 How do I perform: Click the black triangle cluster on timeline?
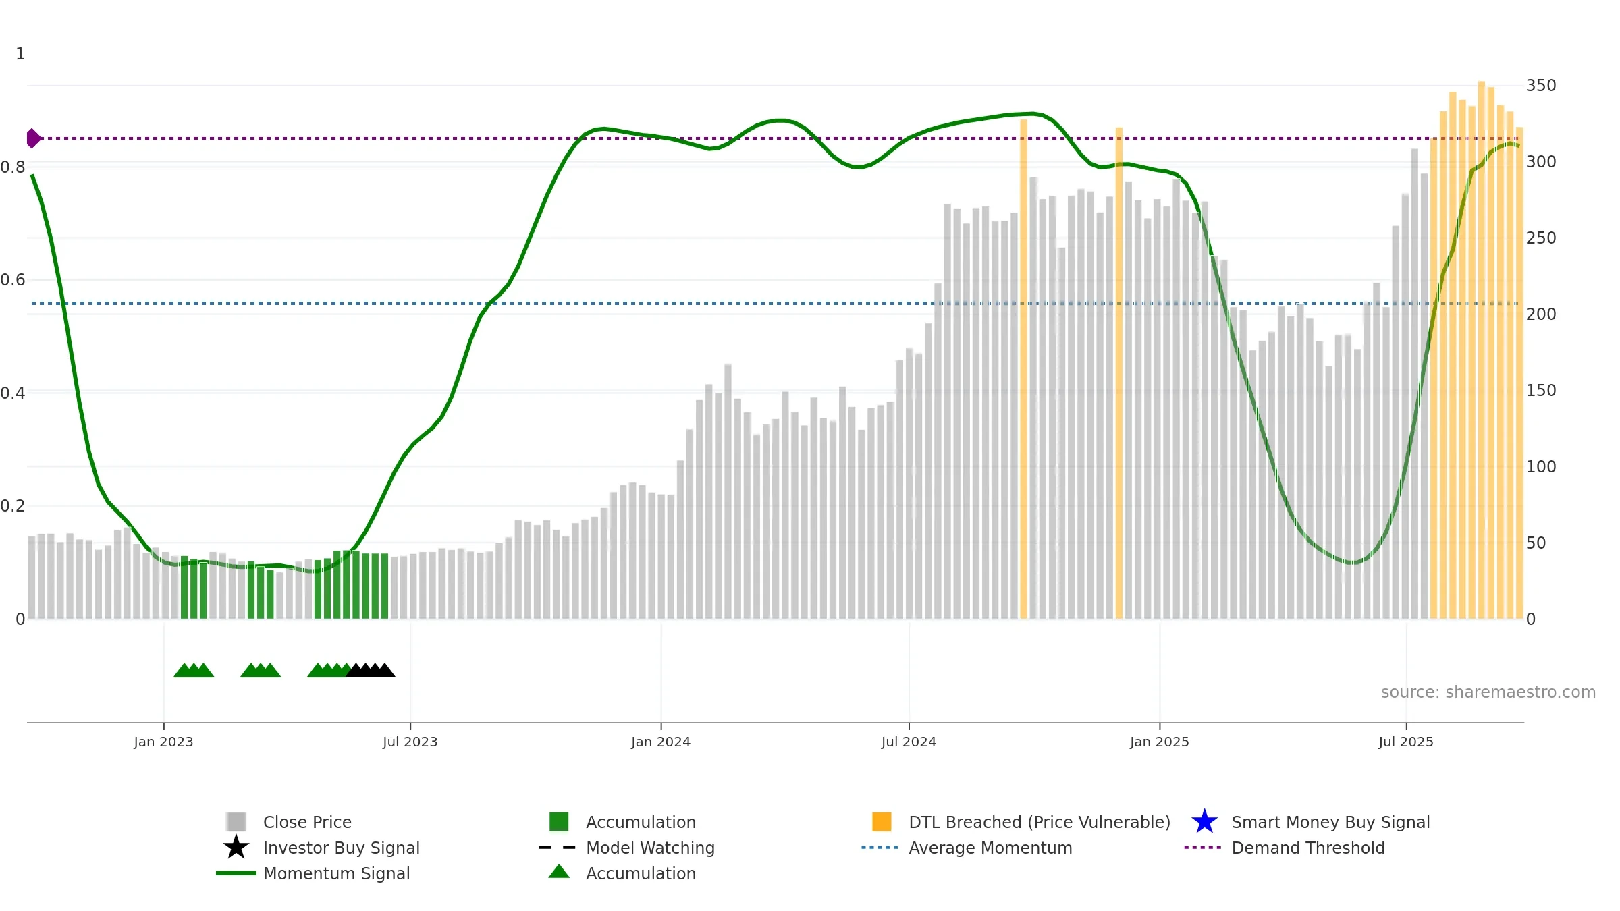[x=371, y=669]
